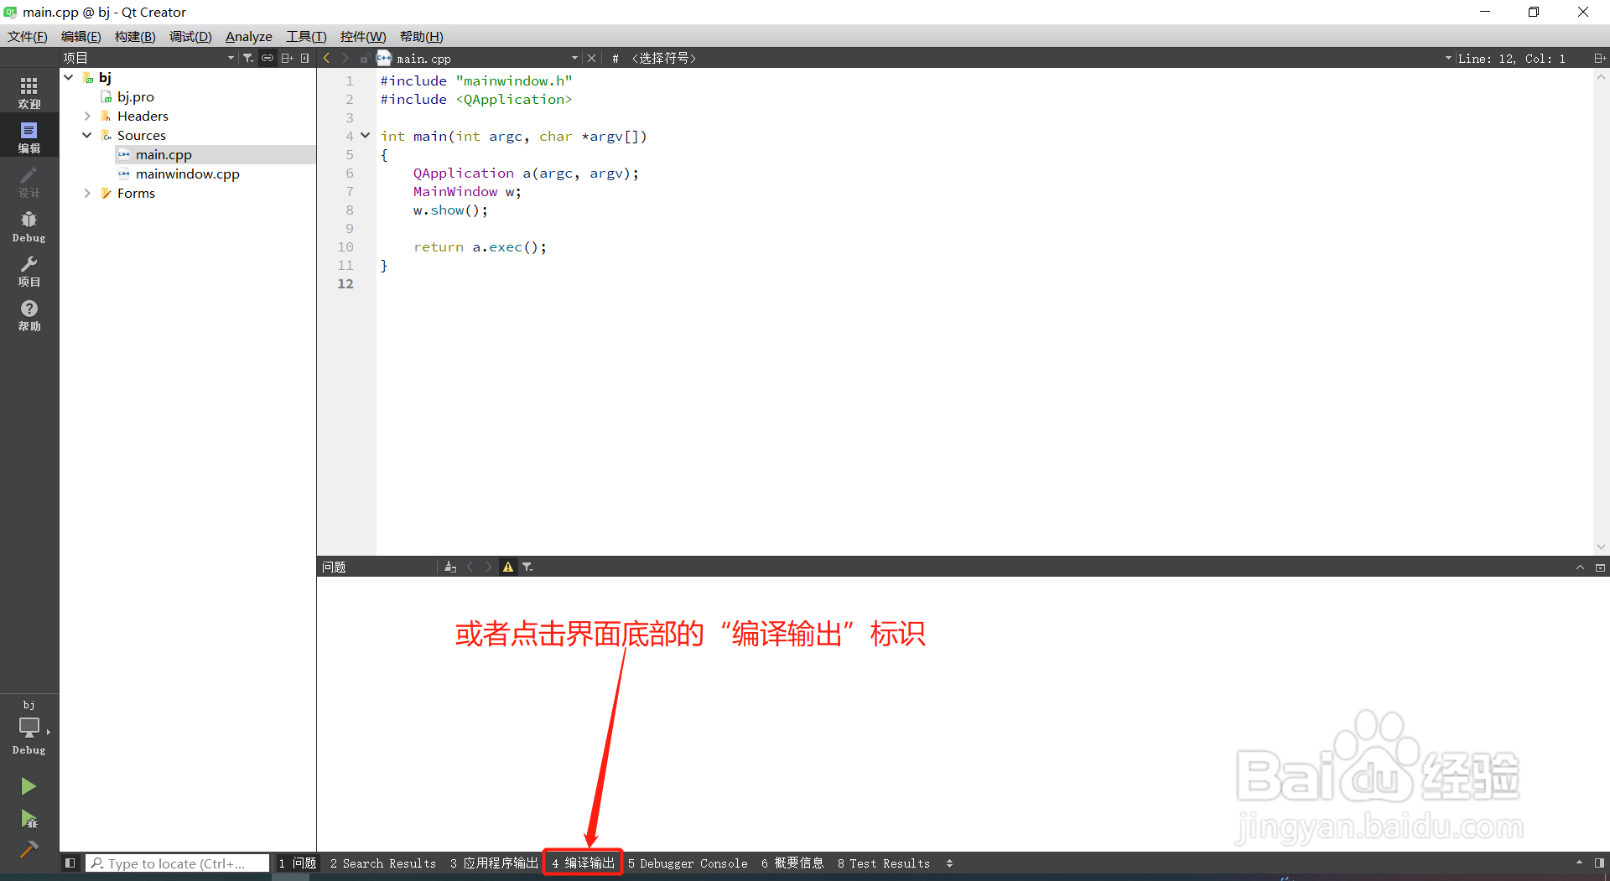Click the editor vertical scrollbar down arrow
Viewport: 1610px width, 881px height.
click(1601, 547)
